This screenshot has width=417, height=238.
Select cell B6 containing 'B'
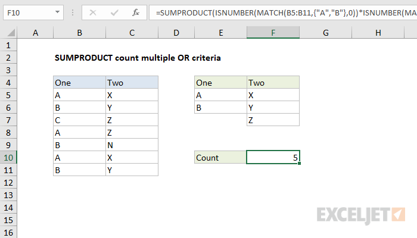[79, 108]
